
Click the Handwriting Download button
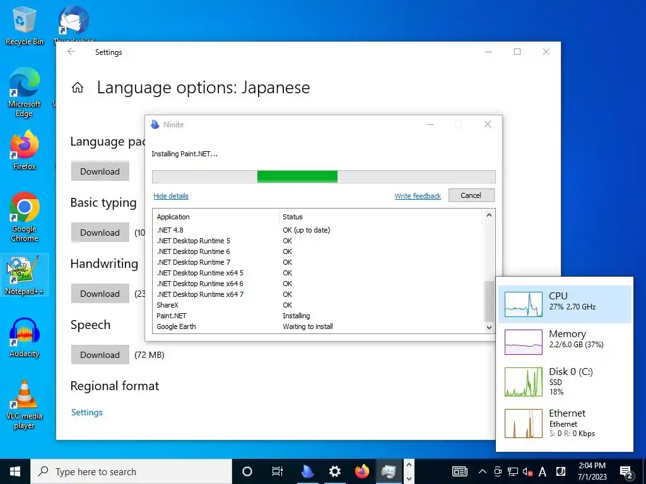click(100, 294)
